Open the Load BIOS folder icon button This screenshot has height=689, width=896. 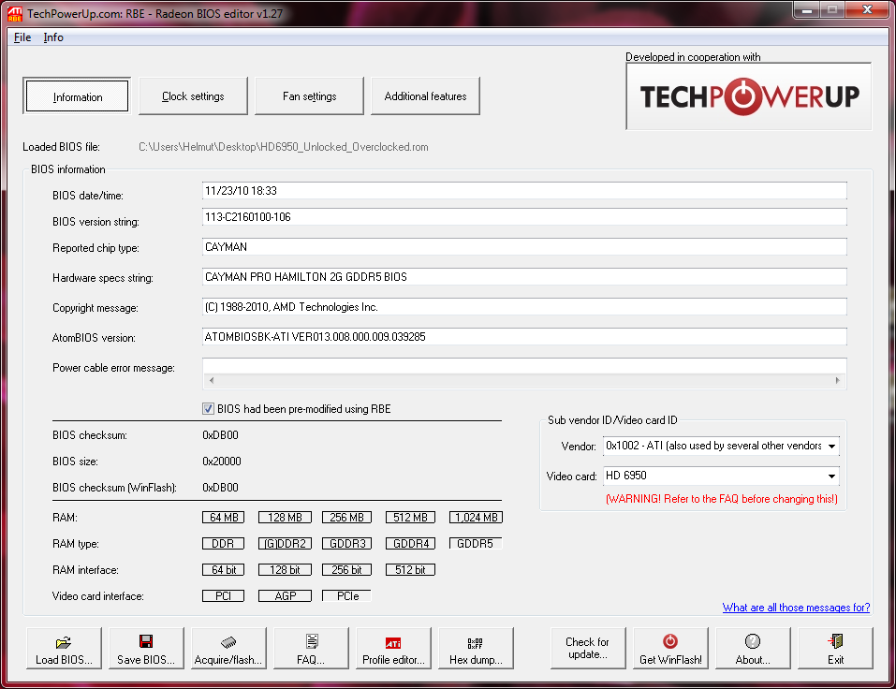(x=64, y=648)
